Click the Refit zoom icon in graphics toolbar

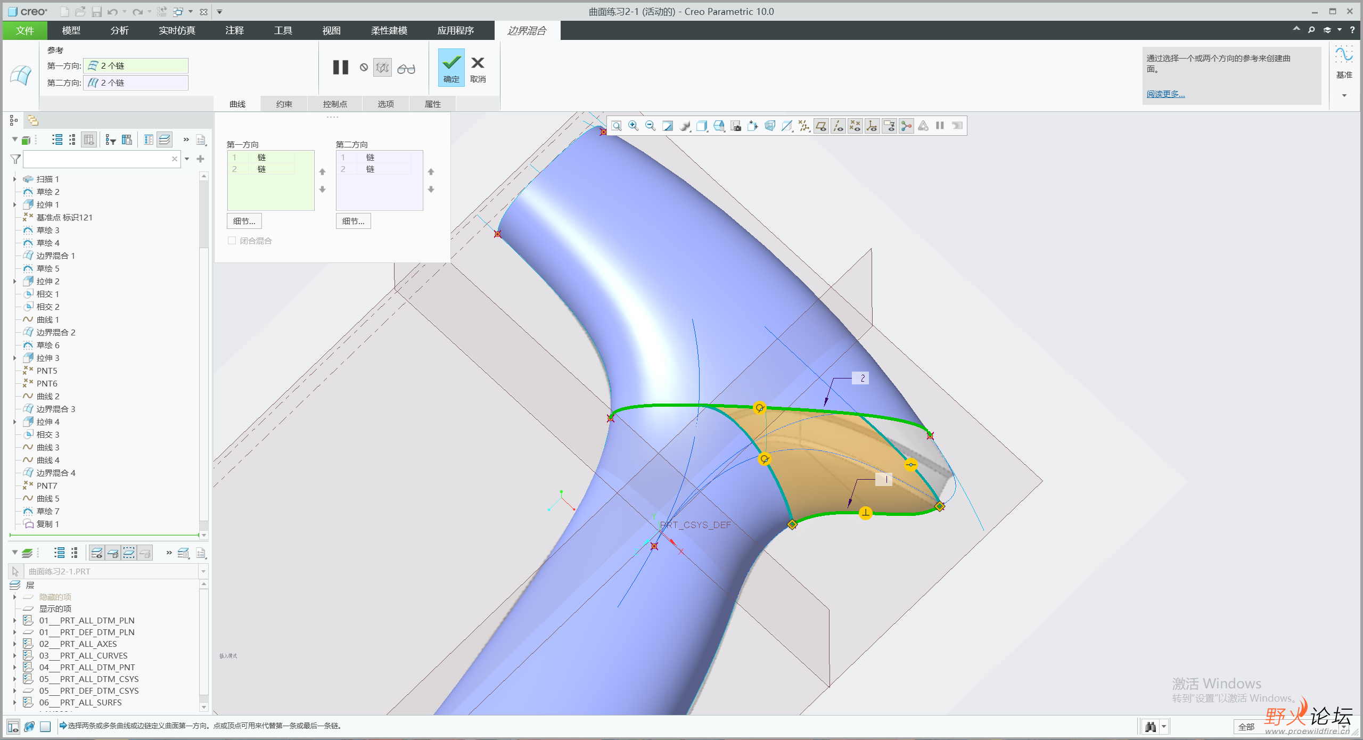coord(616,126)
